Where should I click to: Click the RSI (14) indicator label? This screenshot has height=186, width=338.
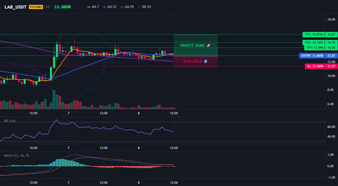pos(10,121)
